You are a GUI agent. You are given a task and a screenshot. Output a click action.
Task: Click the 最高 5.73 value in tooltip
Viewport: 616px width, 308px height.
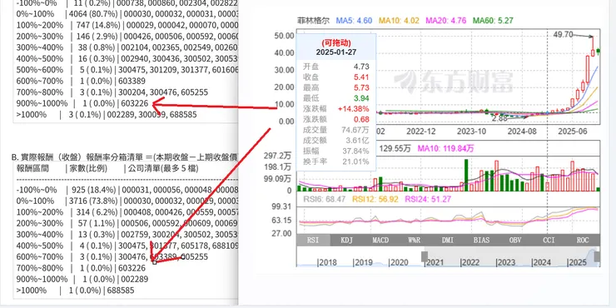tap(361, 87)
